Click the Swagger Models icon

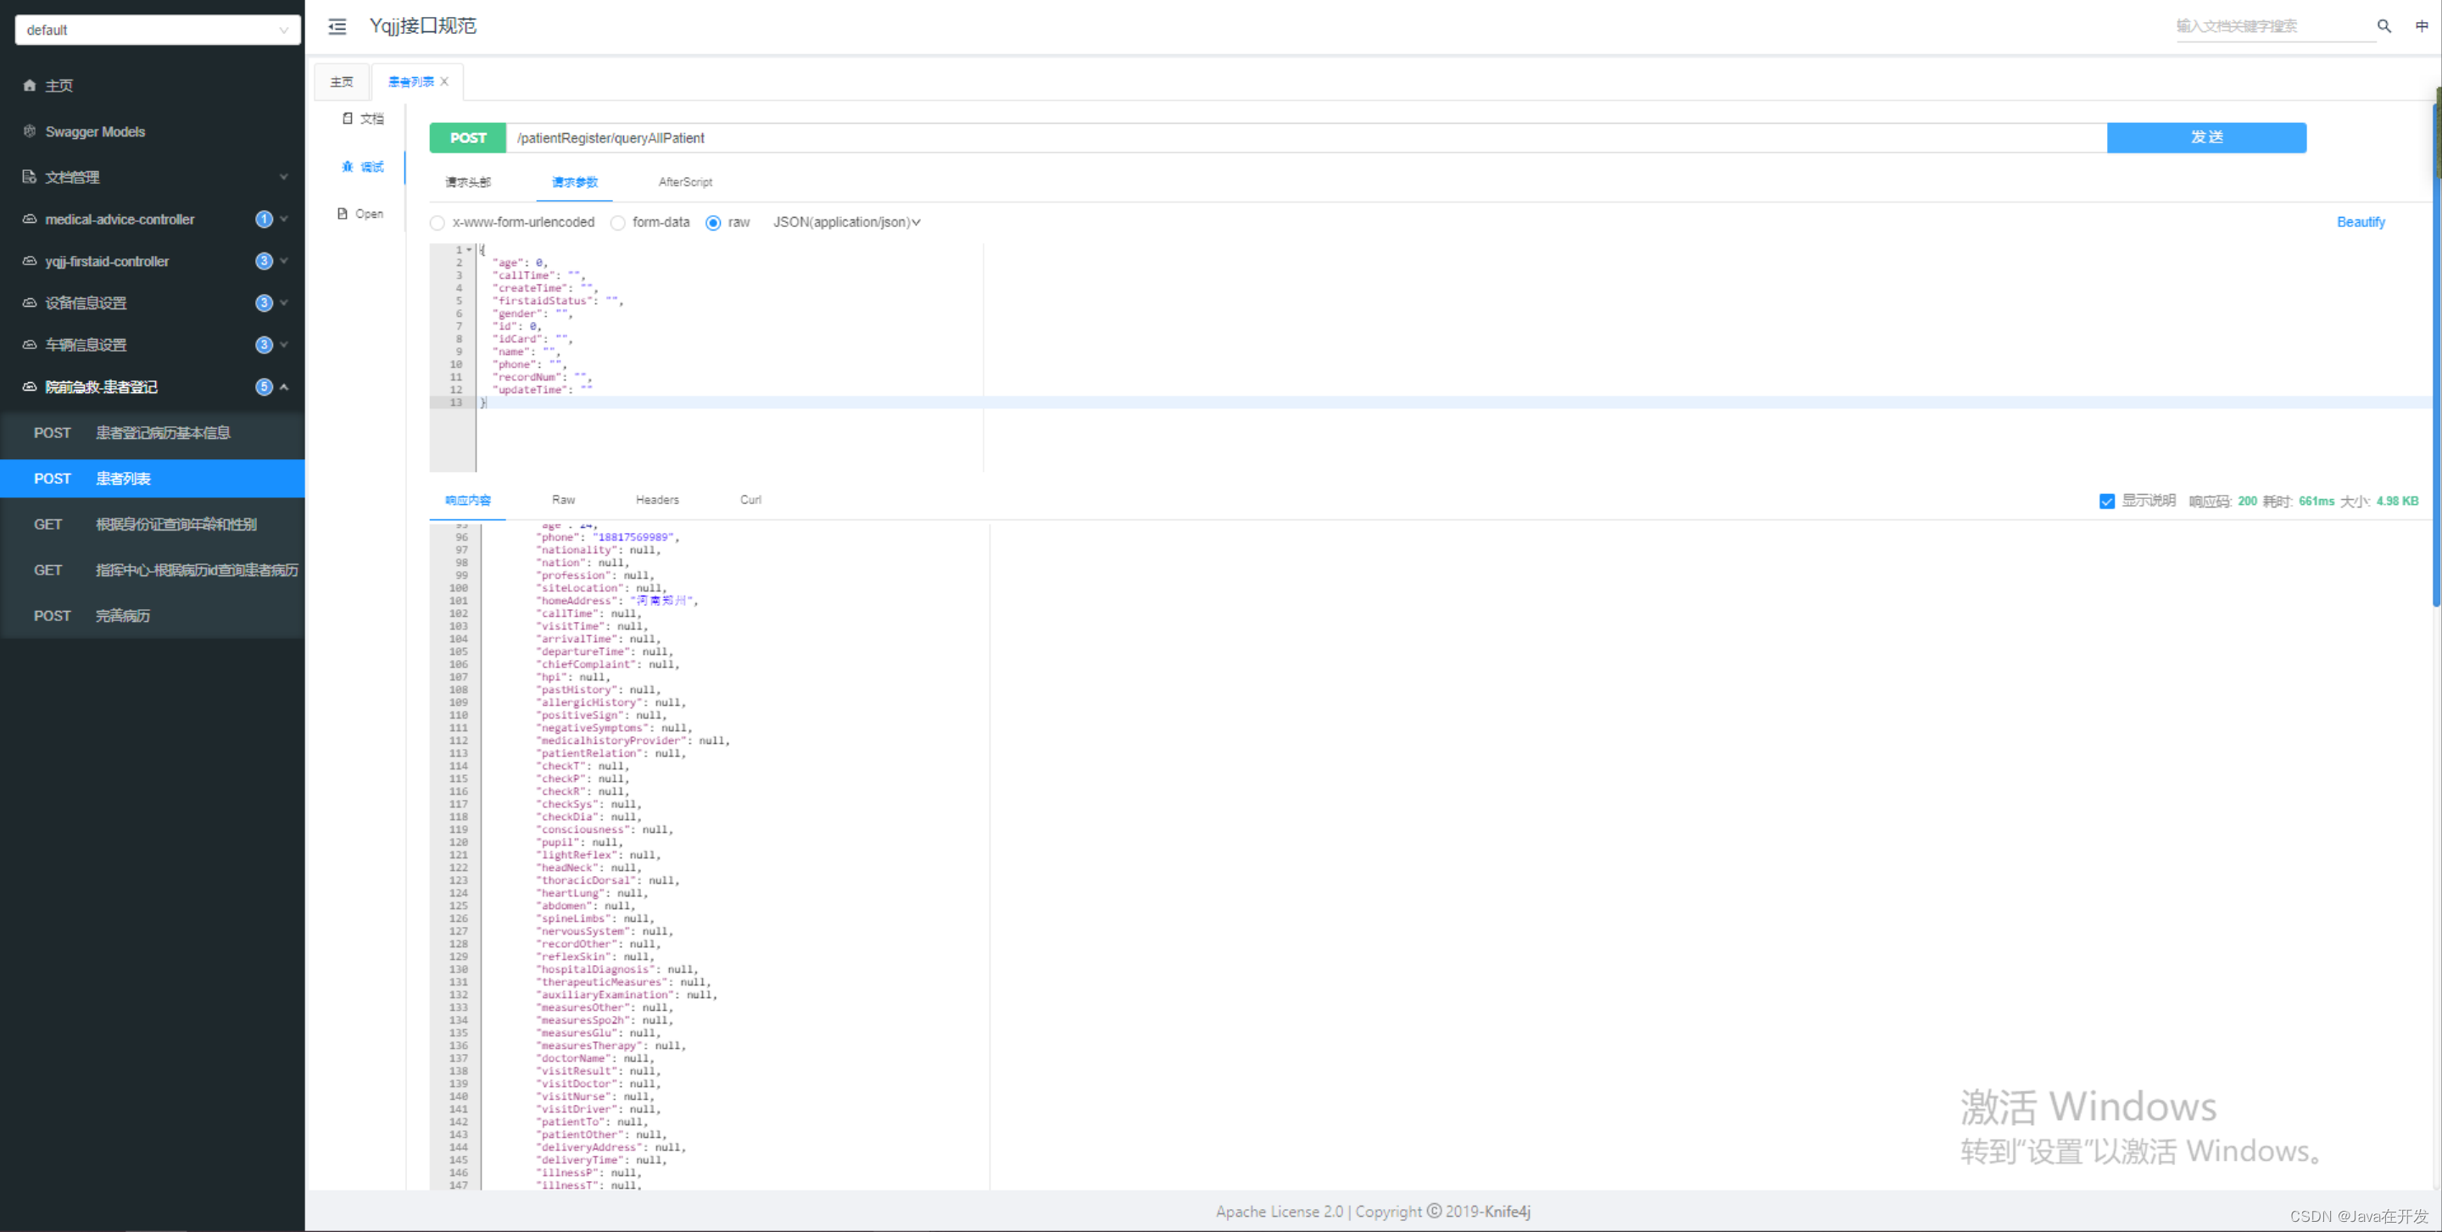pyautogui.click(x=30, y=131)
